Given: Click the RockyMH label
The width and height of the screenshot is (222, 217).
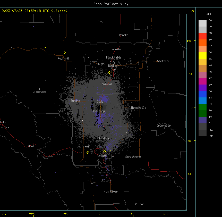Looking at the screenshot, I should tap(63, 59).
